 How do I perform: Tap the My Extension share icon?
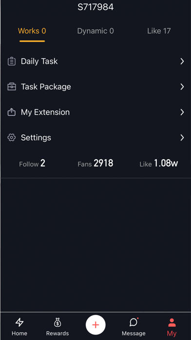pyautogui.click(x=12, y=112)
